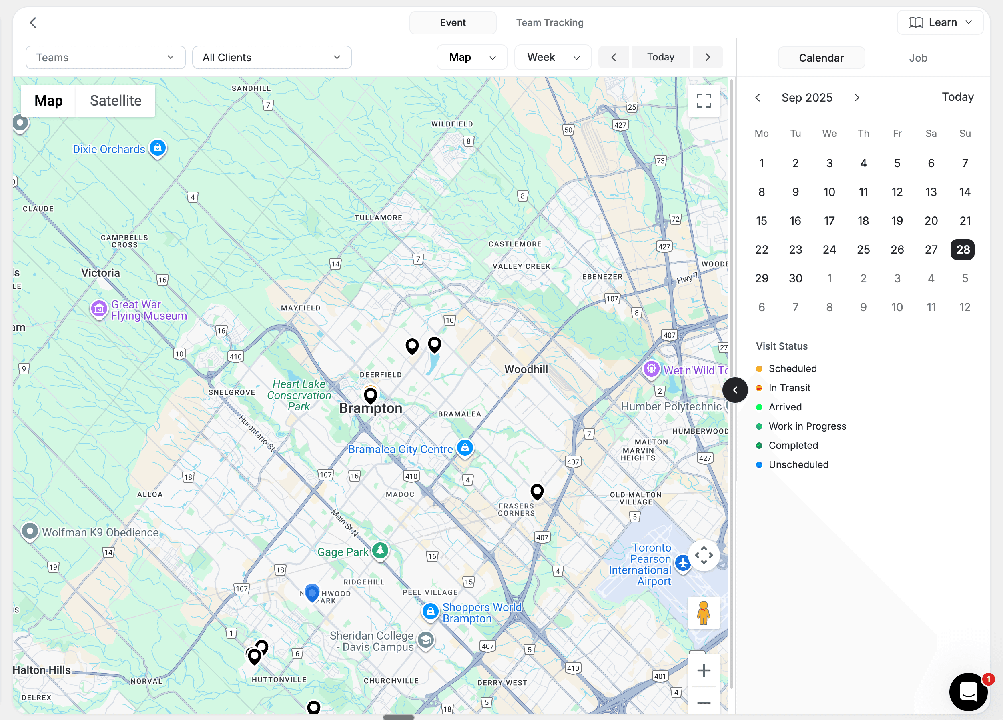The image size is (1003, 720).
Task: Zoom in using the plus control
Action: coord(704,670)
